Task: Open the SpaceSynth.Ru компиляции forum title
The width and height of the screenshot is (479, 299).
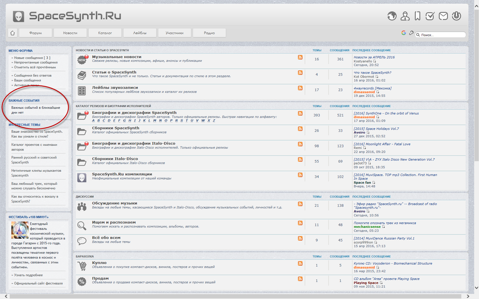Action: coord(122,174)
